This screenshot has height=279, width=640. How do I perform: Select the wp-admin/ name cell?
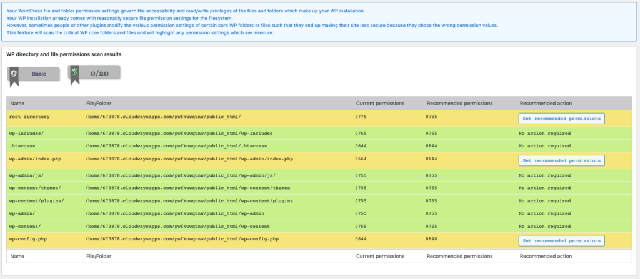click(x=21, y=213)
